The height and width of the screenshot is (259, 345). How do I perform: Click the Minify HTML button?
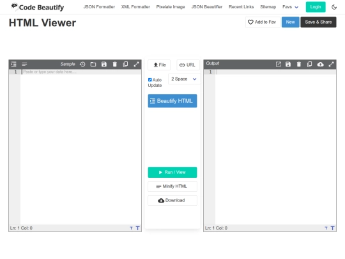[172, 186]
